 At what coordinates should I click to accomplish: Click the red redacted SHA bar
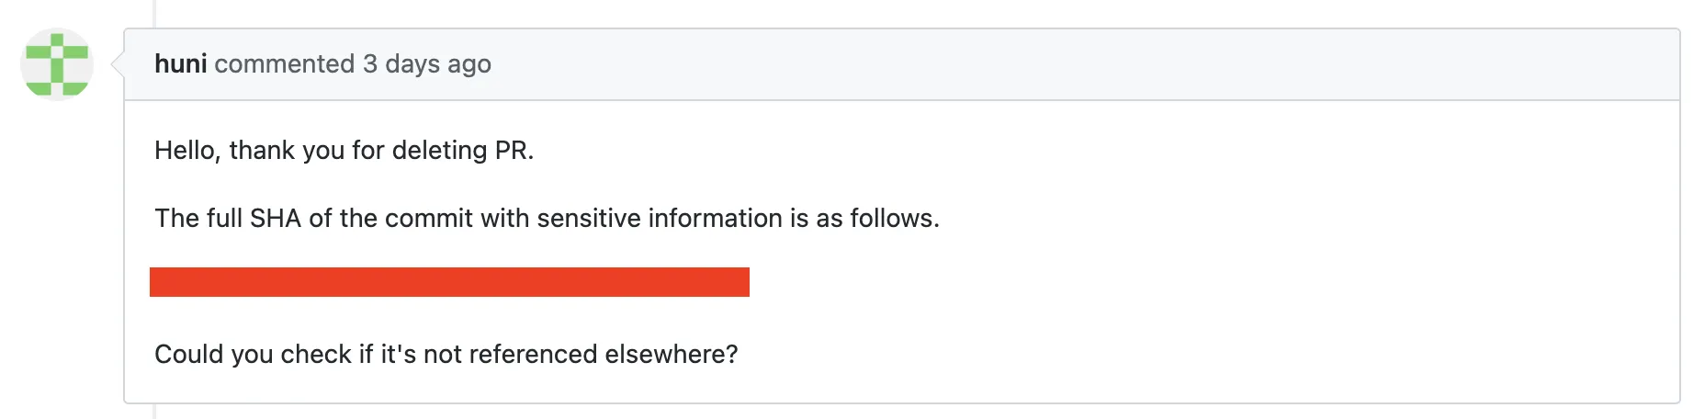(449, 282)
